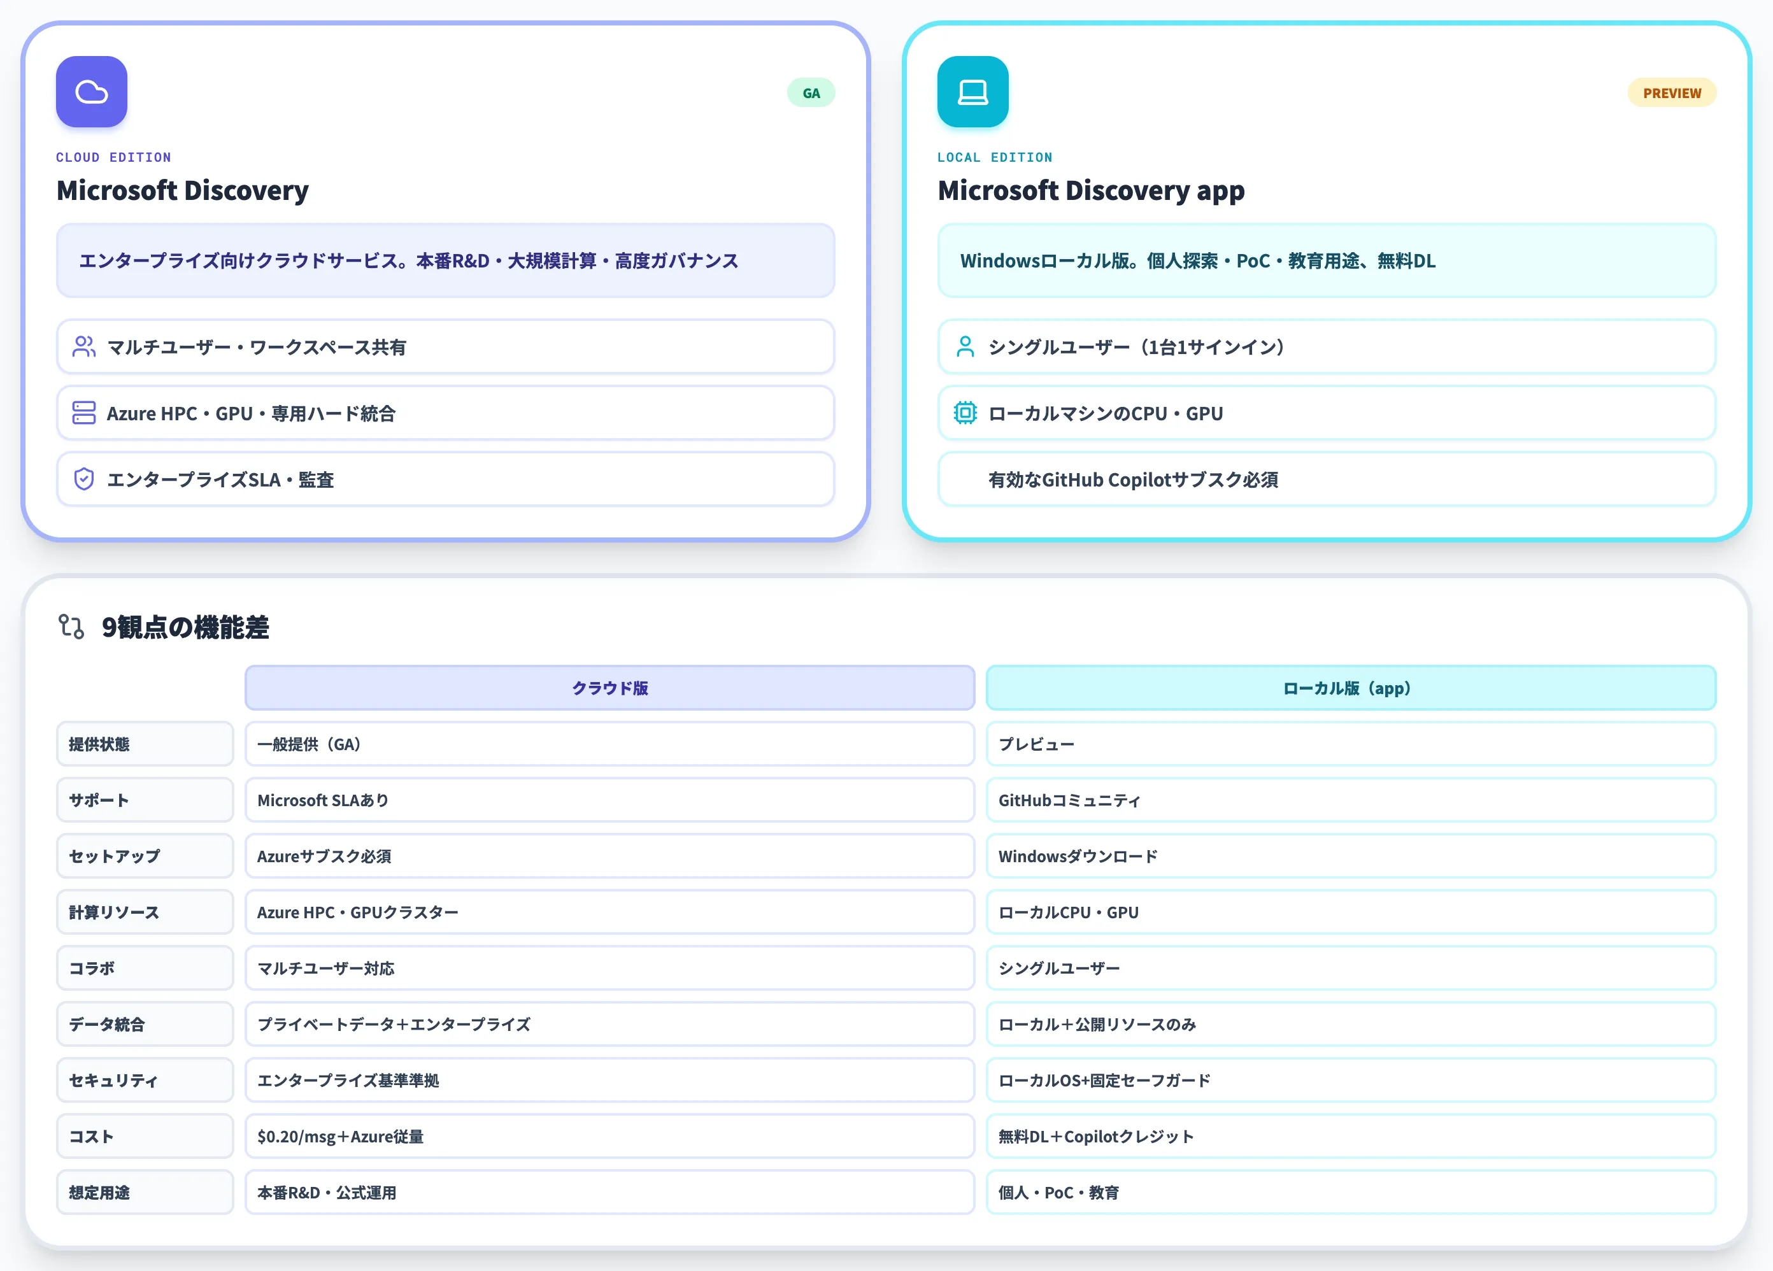Click the Azure HPC・GPUクラスター cell
This screenshot has height=1271, width=1773.
tap(609, 911)
